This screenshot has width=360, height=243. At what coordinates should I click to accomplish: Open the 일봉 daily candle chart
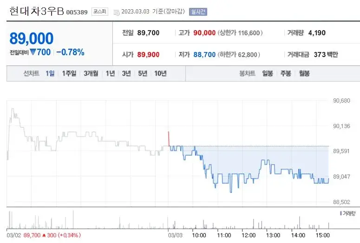[268, 73]
